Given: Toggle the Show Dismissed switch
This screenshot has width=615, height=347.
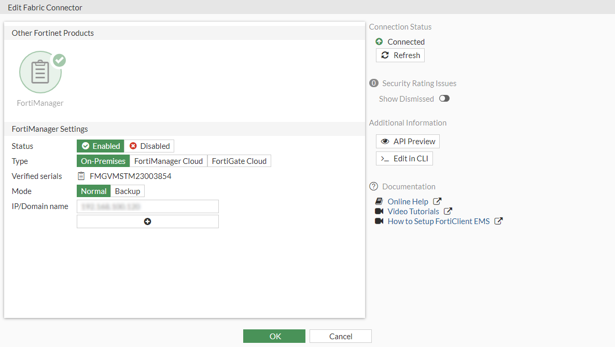Looking at the screenshot, I should click(x=444, y=99).
